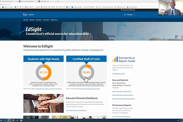The height and width of the screenshot is (122, 183).
Task: Click the search magnifier icon in header
Action: coord(134,14)
